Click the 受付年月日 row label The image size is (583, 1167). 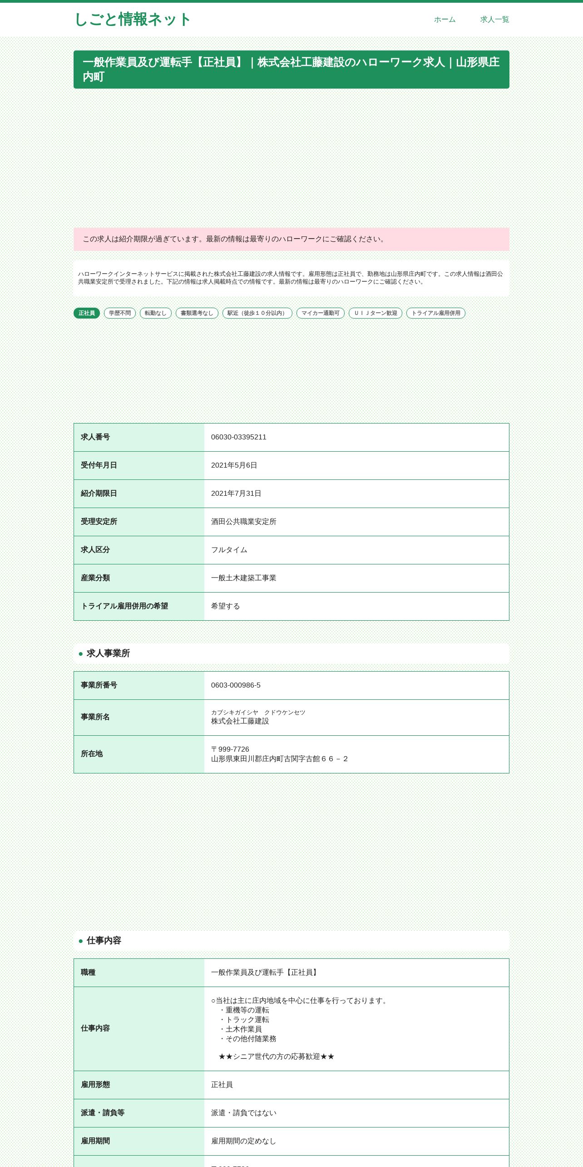[x=99, y=465]
